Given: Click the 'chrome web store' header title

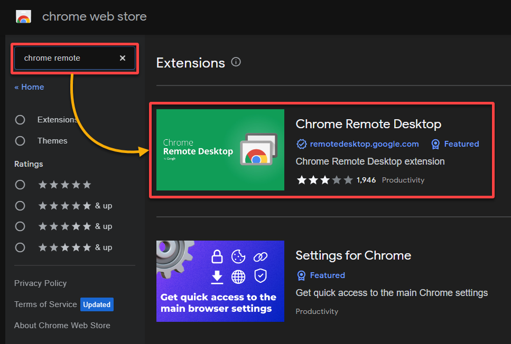Looking at the screenshot, I should click(x=94, y=16).
